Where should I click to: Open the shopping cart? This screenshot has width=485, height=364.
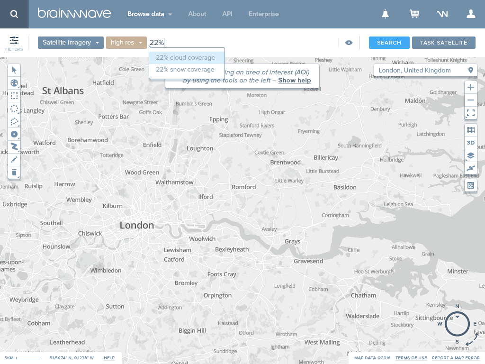coord(414,14)
